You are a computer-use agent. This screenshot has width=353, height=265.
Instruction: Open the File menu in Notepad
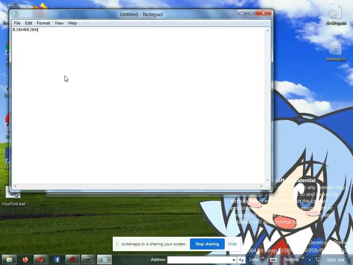click(17, 23)
